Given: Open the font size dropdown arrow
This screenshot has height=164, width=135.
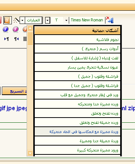Looking at the screenshot, I should [x=48, y=20].
